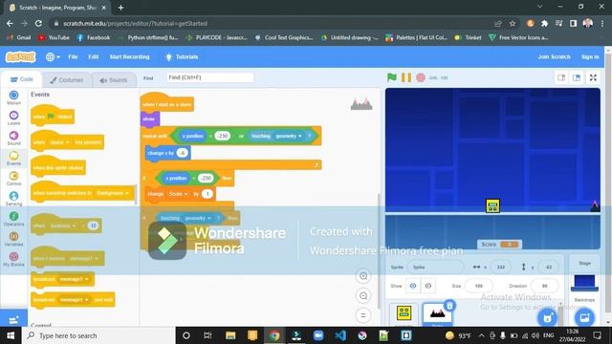Open Score dropdown in change variable block
The width and height of the screenshot is (612, 344).
click(x=178, y=194)
